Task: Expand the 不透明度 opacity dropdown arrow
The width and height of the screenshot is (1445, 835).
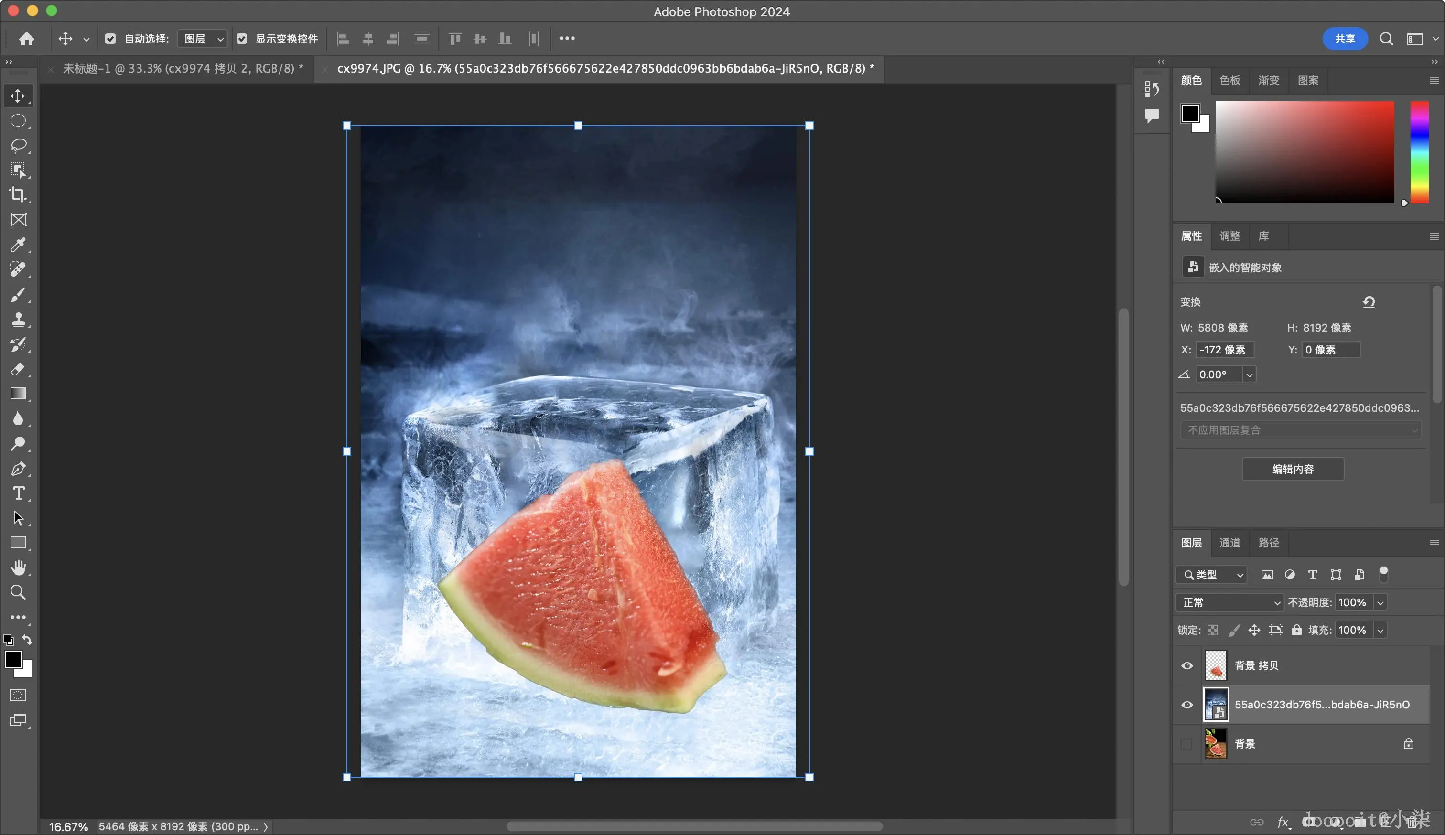Action: click(1380, 602)
